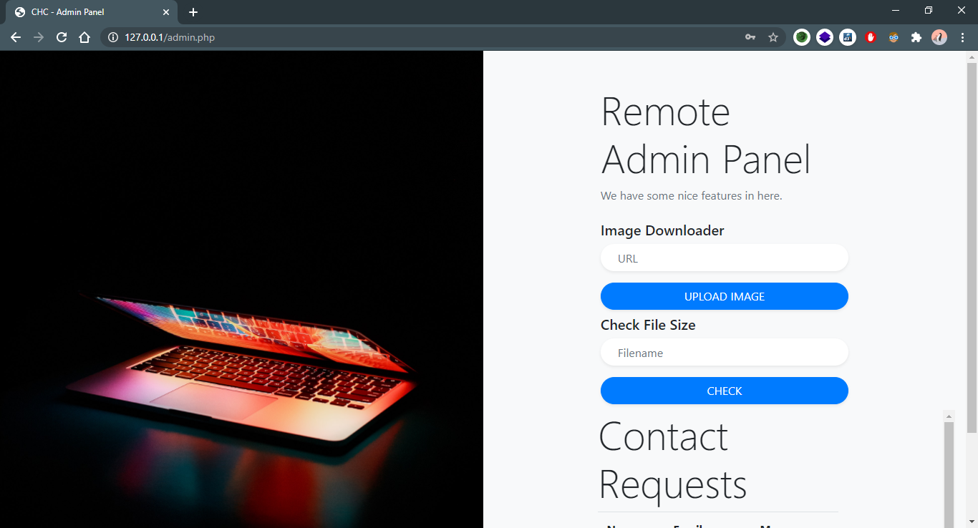
Task: Open the Extensions puzzle menu
Action: [916, 37]
